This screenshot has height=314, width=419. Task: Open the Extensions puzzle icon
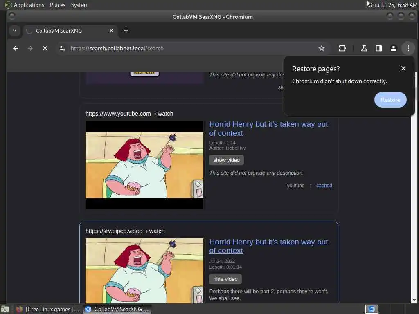pyautogui.click(x=342, y=48)
